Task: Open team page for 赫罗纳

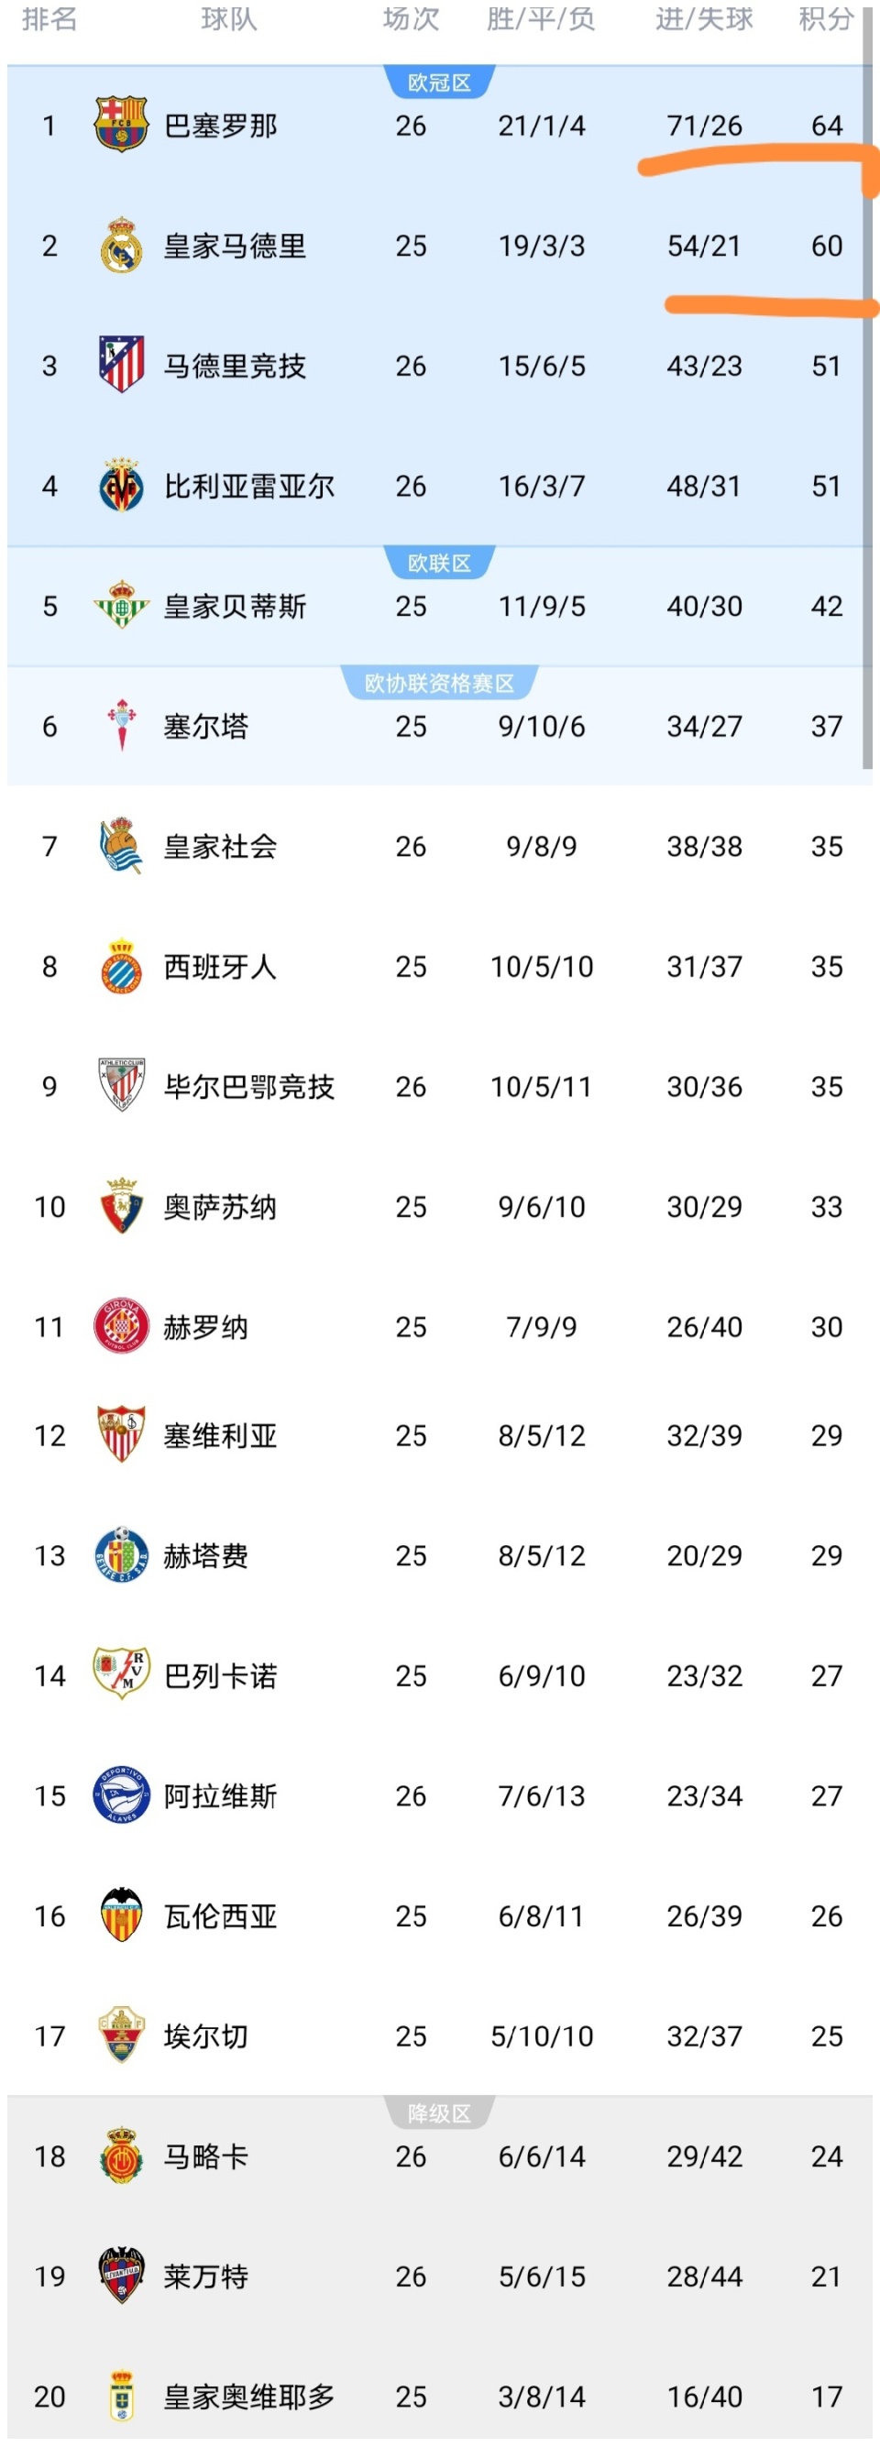Action: click(206, 1326)
